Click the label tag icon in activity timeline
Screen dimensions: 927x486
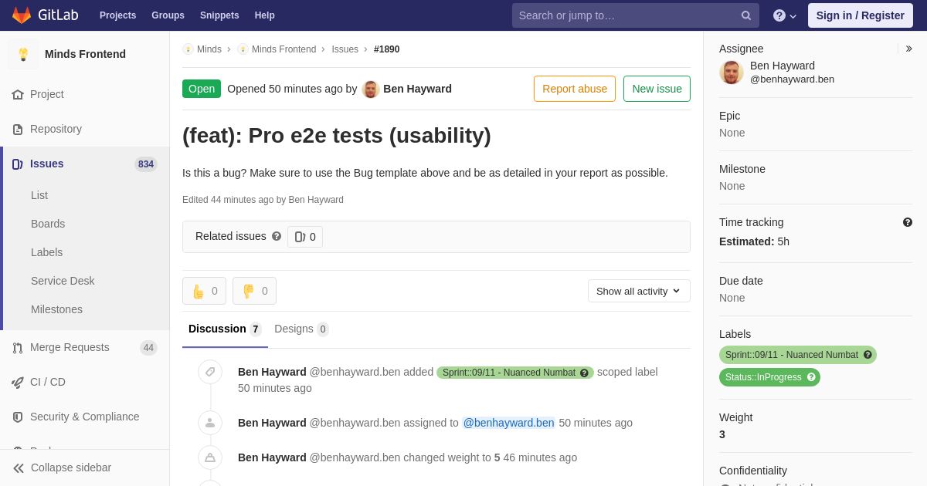210,372
